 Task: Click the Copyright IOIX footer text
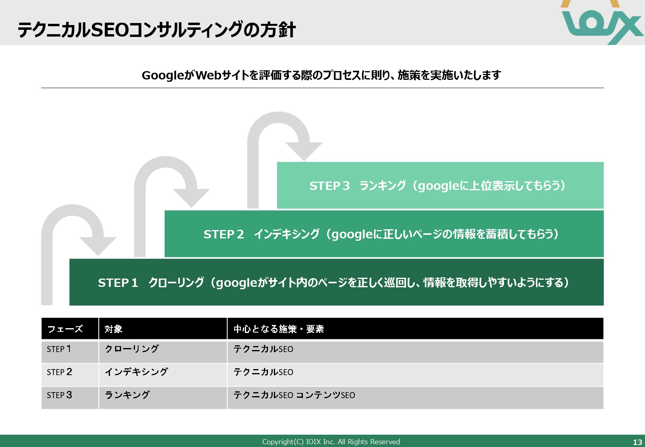tap(331, 441)
